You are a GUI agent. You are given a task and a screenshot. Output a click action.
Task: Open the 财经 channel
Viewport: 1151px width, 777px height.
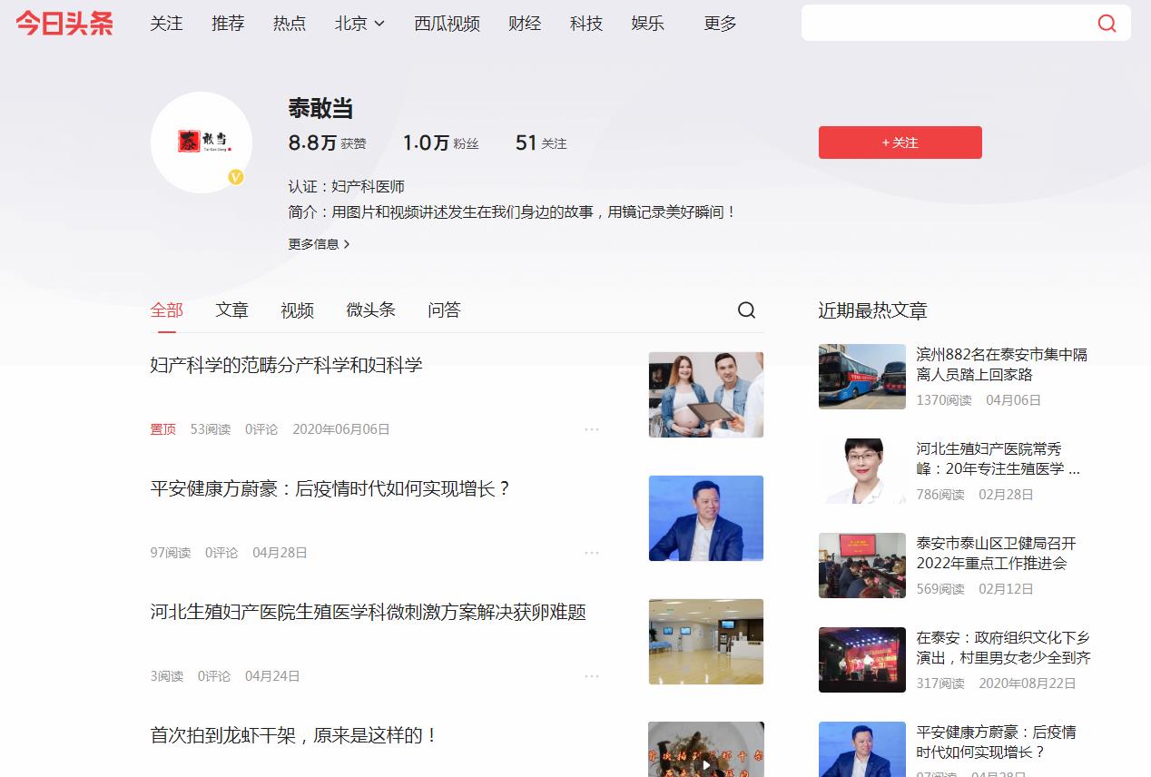[x=525, y=24]
